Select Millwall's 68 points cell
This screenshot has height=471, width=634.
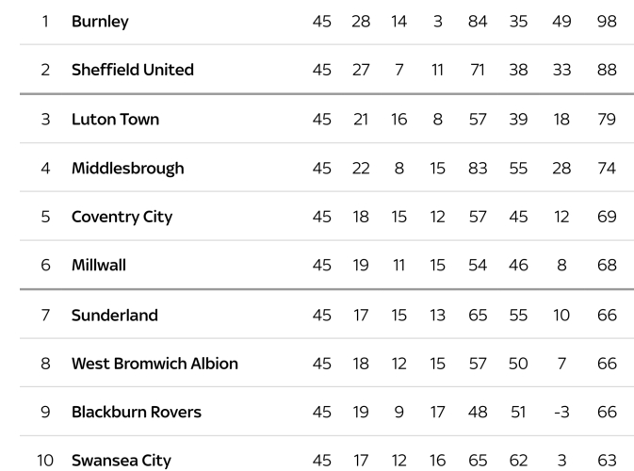click(x=607, y=265)
